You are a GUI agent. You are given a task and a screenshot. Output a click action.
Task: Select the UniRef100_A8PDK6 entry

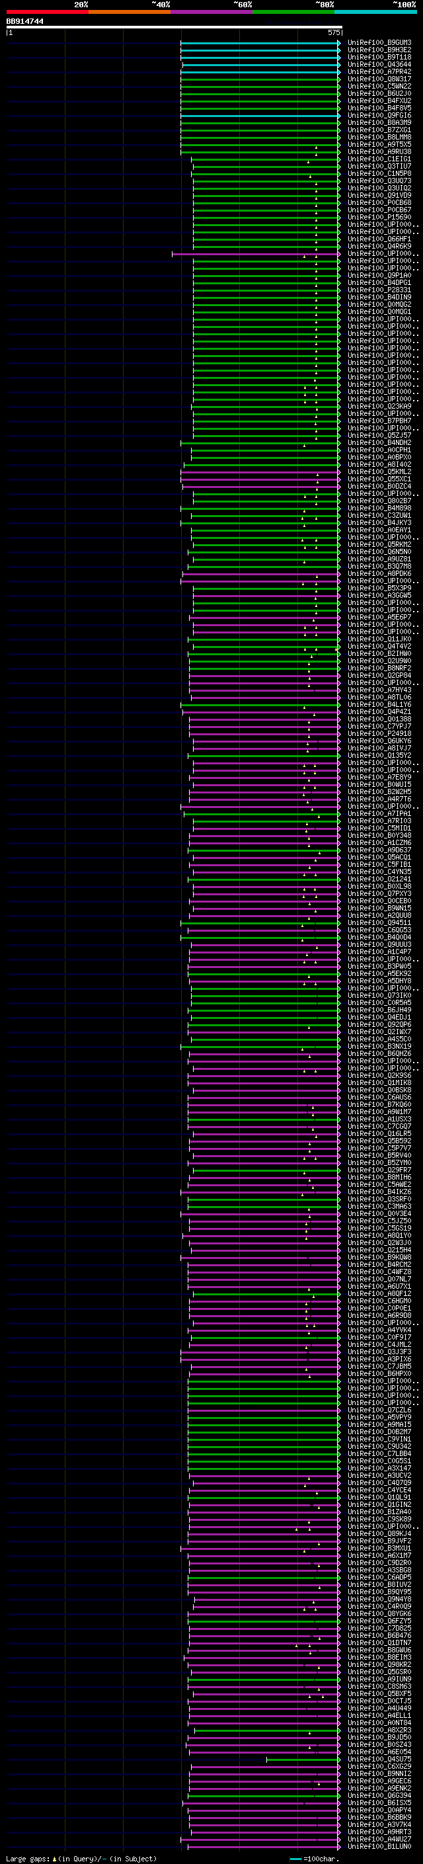379,574
